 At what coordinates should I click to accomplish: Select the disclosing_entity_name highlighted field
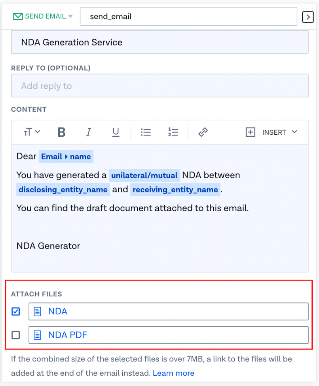click(x=63, y=189)
